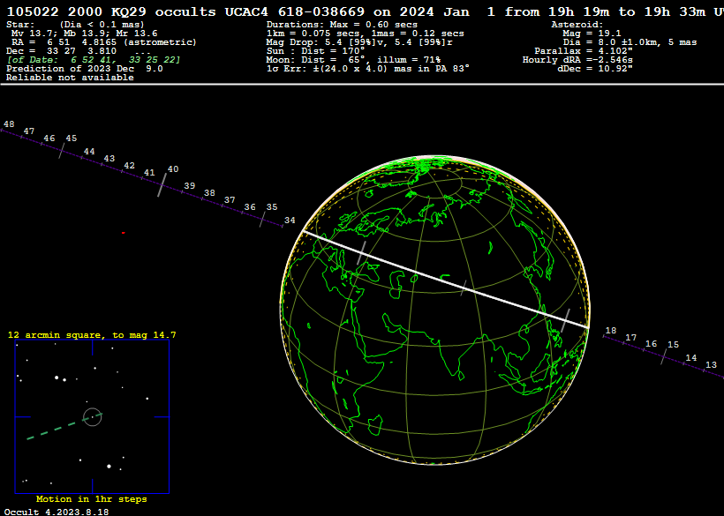Click the minute marker labeled 45

(72, 138)
